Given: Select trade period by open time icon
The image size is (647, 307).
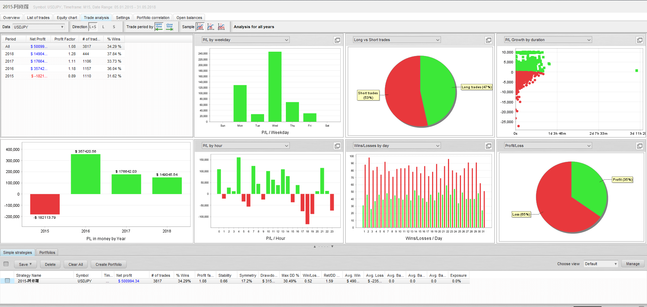Looking at the screenshot, I should pyautogui.click(x=159, y=27).
